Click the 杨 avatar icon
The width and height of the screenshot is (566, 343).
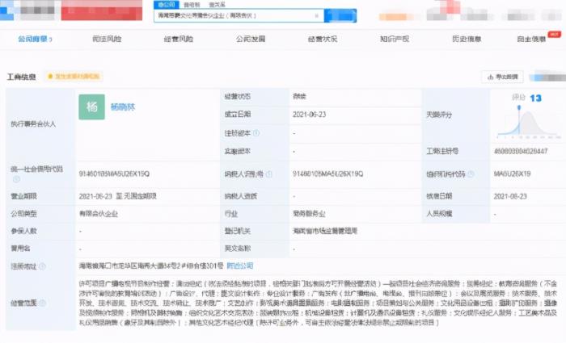click(91, 107)
